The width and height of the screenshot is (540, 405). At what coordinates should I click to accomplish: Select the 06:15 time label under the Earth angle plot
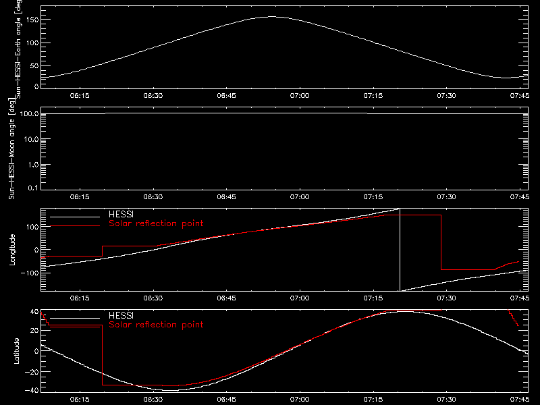point(80,95)
